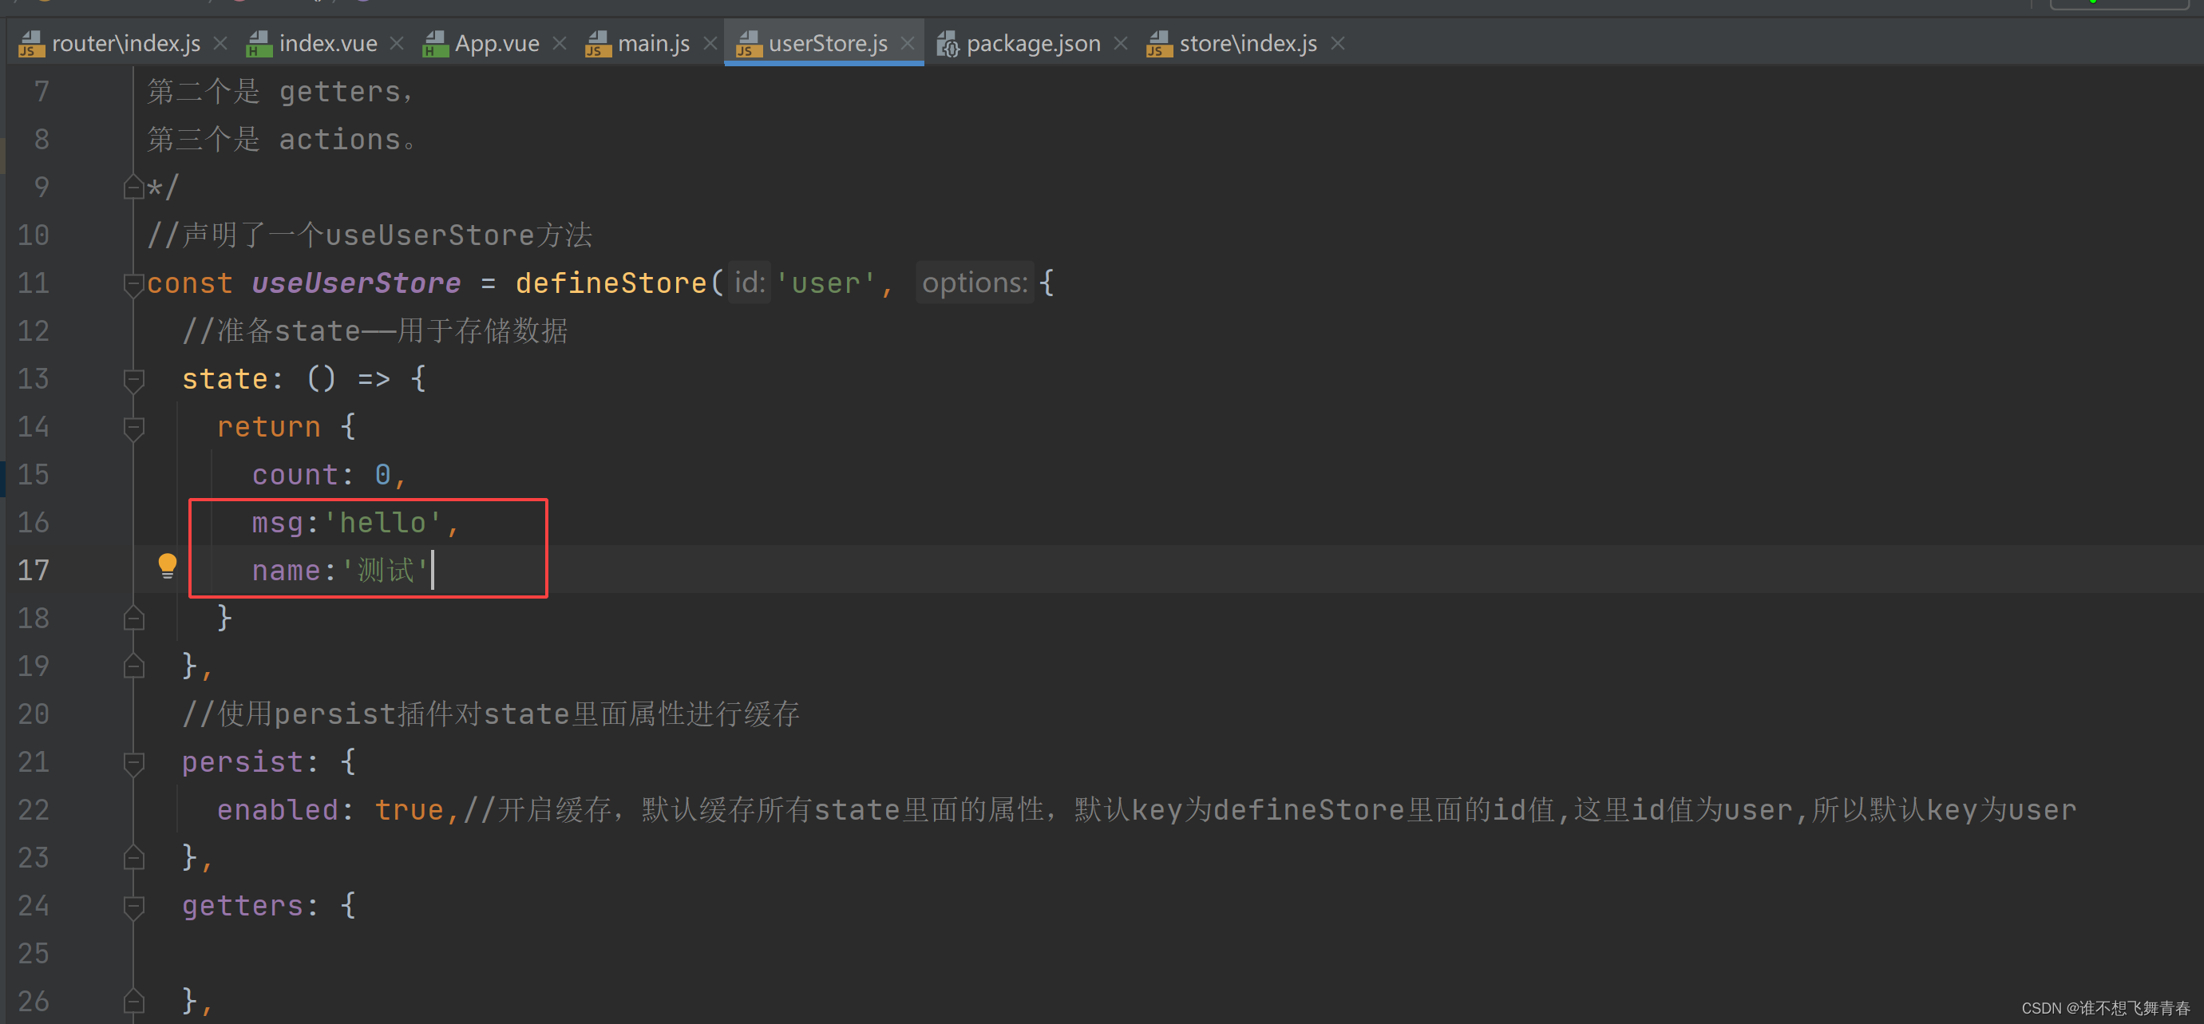
Task: Click the JS icon on router\index.js tab
Action: [31, 43]
